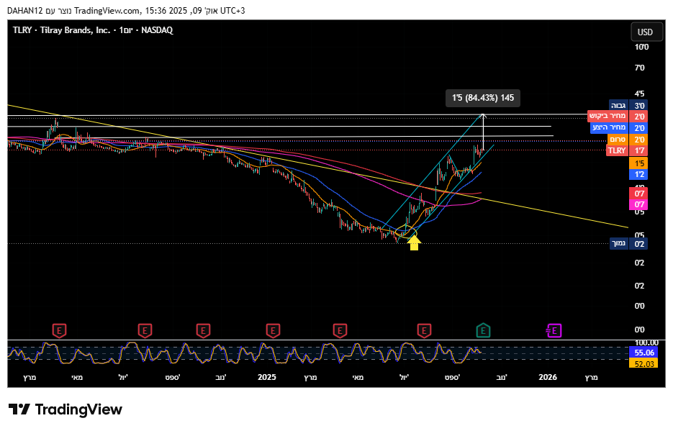Click the 100.00 oscillator scale label

point(646,342)
